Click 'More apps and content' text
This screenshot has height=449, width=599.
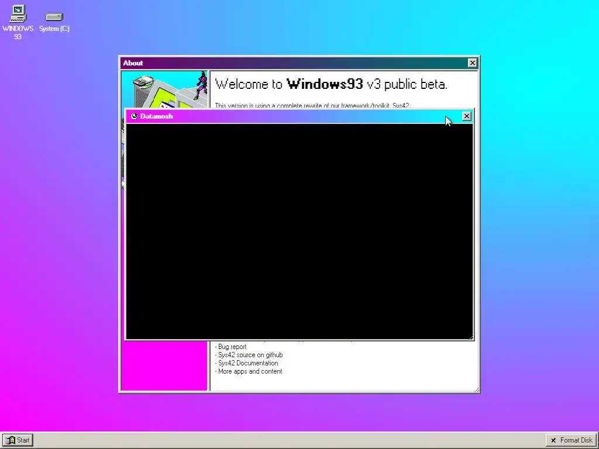(250, 371)
